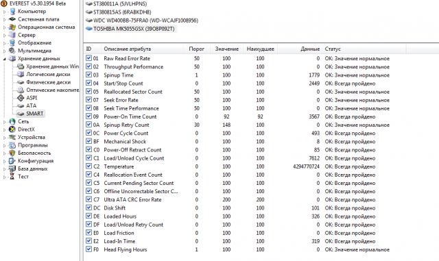This screenshot has height=261, width=439.
Task: Collapse the Хранение данных tree node
Action: (x=4, y=59)
